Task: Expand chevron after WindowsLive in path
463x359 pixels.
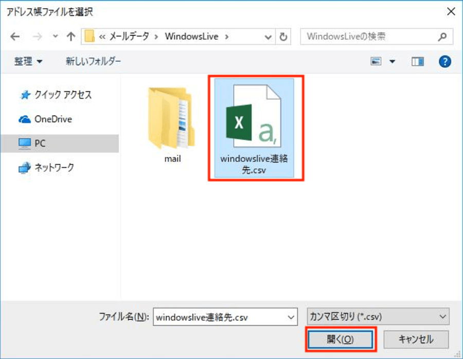Action: click(227, 37)
